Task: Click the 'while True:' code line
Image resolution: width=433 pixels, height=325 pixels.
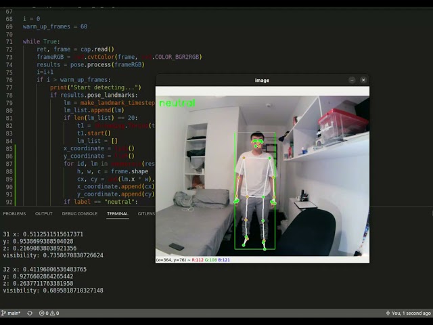Action: (x=41, y=42)
